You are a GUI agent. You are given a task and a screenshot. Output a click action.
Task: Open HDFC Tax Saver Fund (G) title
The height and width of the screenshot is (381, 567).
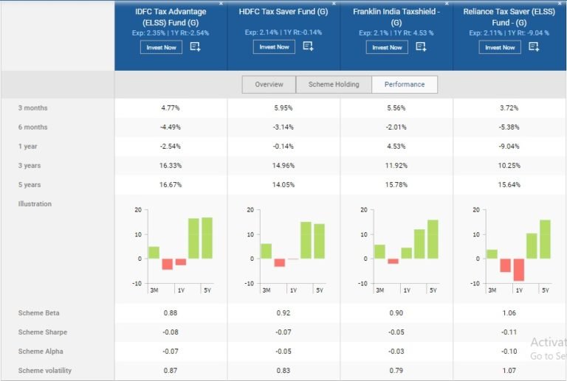[x=283, y=12]
